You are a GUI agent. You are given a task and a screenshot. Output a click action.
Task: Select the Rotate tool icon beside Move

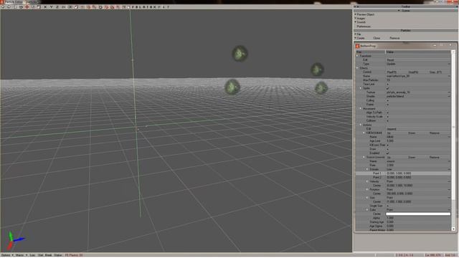(x=33, y=6)
